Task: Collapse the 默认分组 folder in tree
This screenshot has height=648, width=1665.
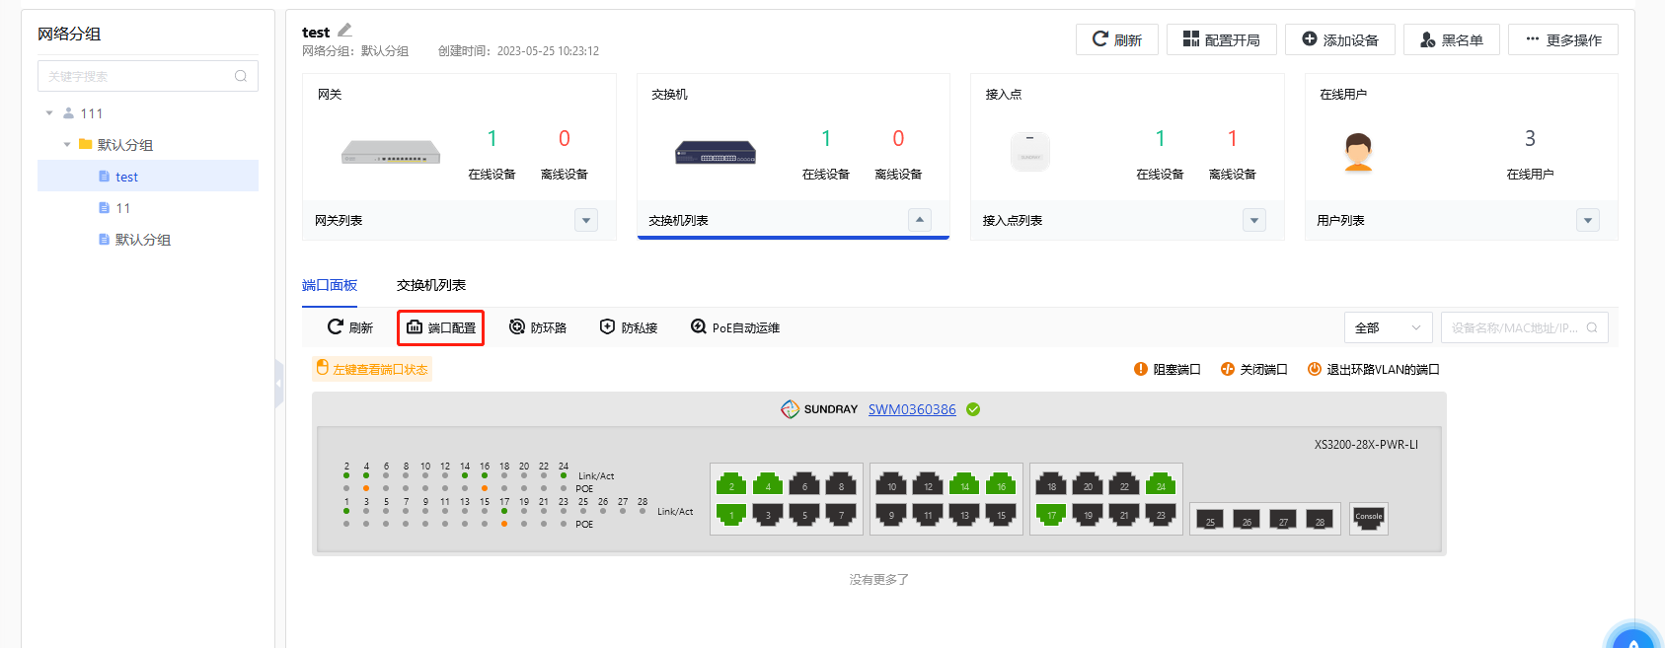Action: [x=67, y=145]
